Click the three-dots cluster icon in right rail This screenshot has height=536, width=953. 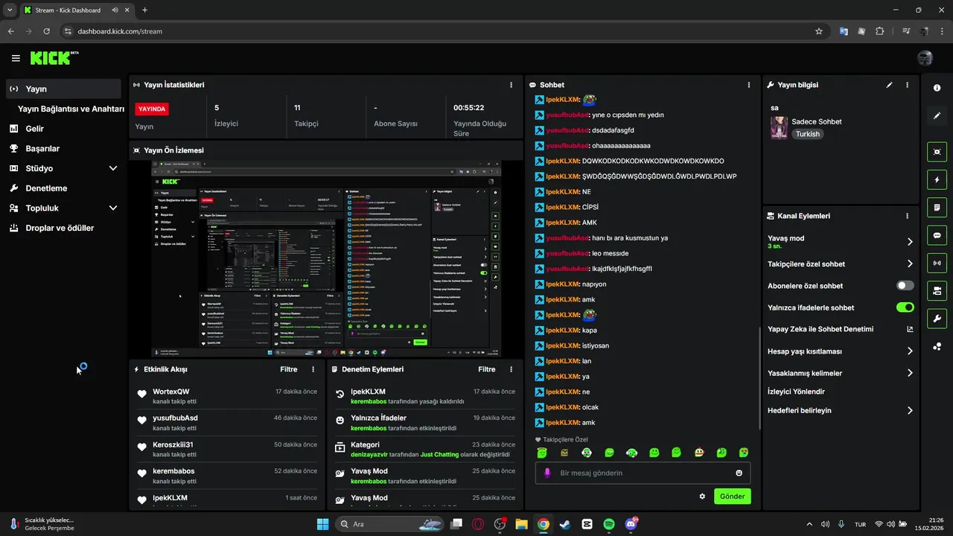[937, 347]
